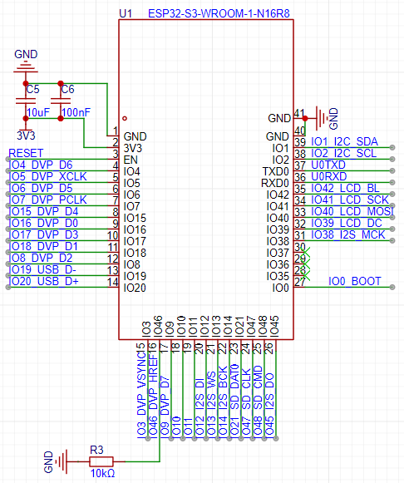
Task: Click the RXD0 pin name inside U1
Action: point(275,183)
